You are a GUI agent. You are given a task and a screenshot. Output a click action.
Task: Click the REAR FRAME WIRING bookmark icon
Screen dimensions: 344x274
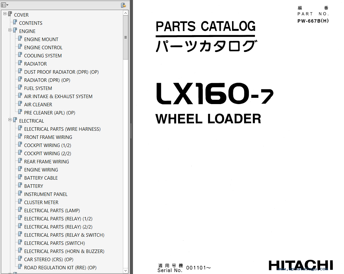(x=20, y=161)
